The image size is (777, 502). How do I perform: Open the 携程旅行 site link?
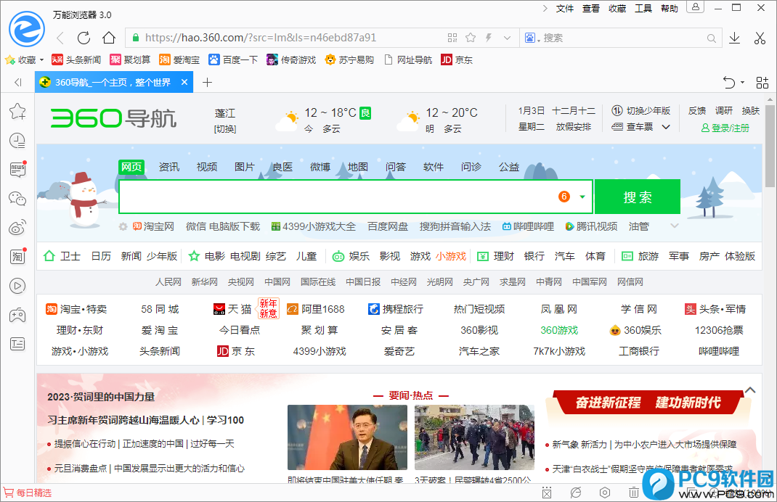click(396, 310)
